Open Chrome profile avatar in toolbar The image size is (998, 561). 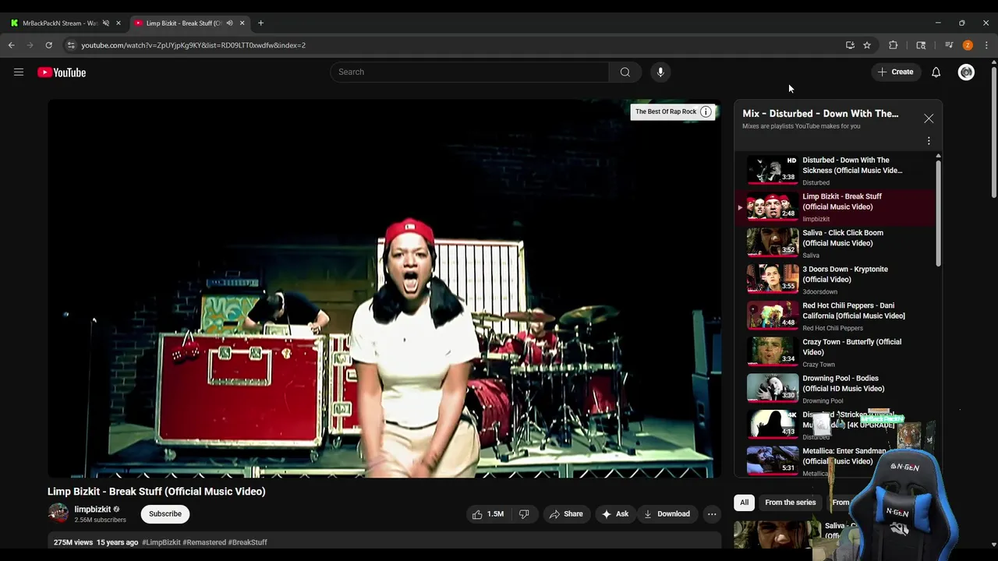coord(968,45)
